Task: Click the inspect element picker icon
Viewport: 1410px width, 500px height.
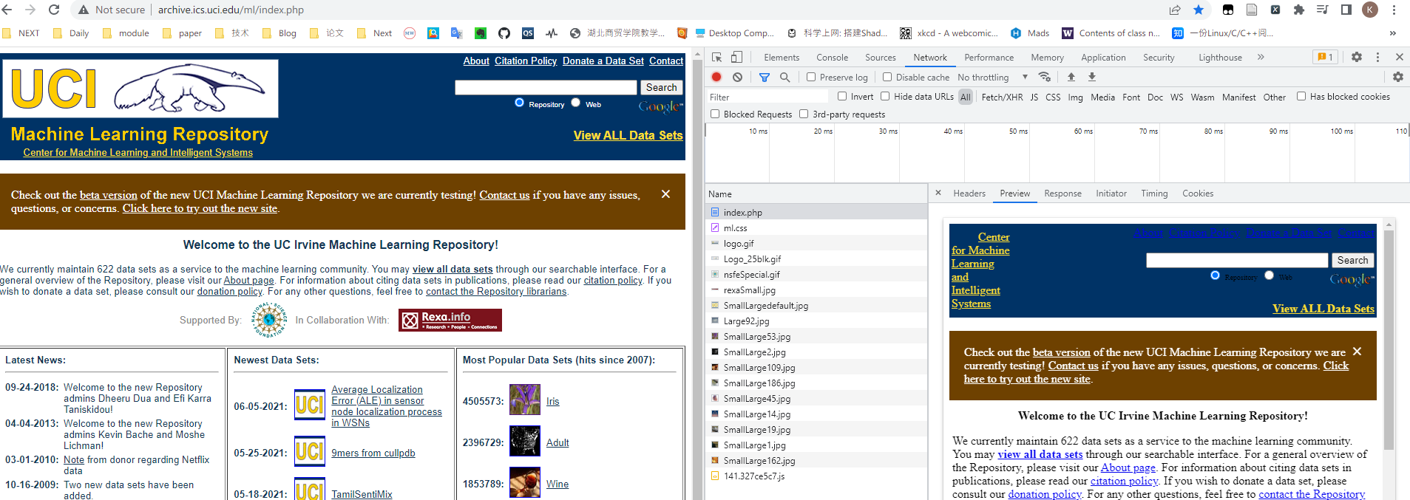Action: [x=716, y=58]
